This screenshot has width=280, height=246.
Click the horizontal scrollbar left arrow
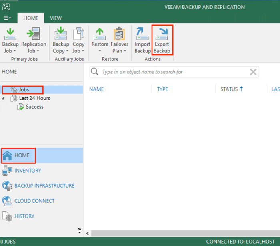coord(88,234)
